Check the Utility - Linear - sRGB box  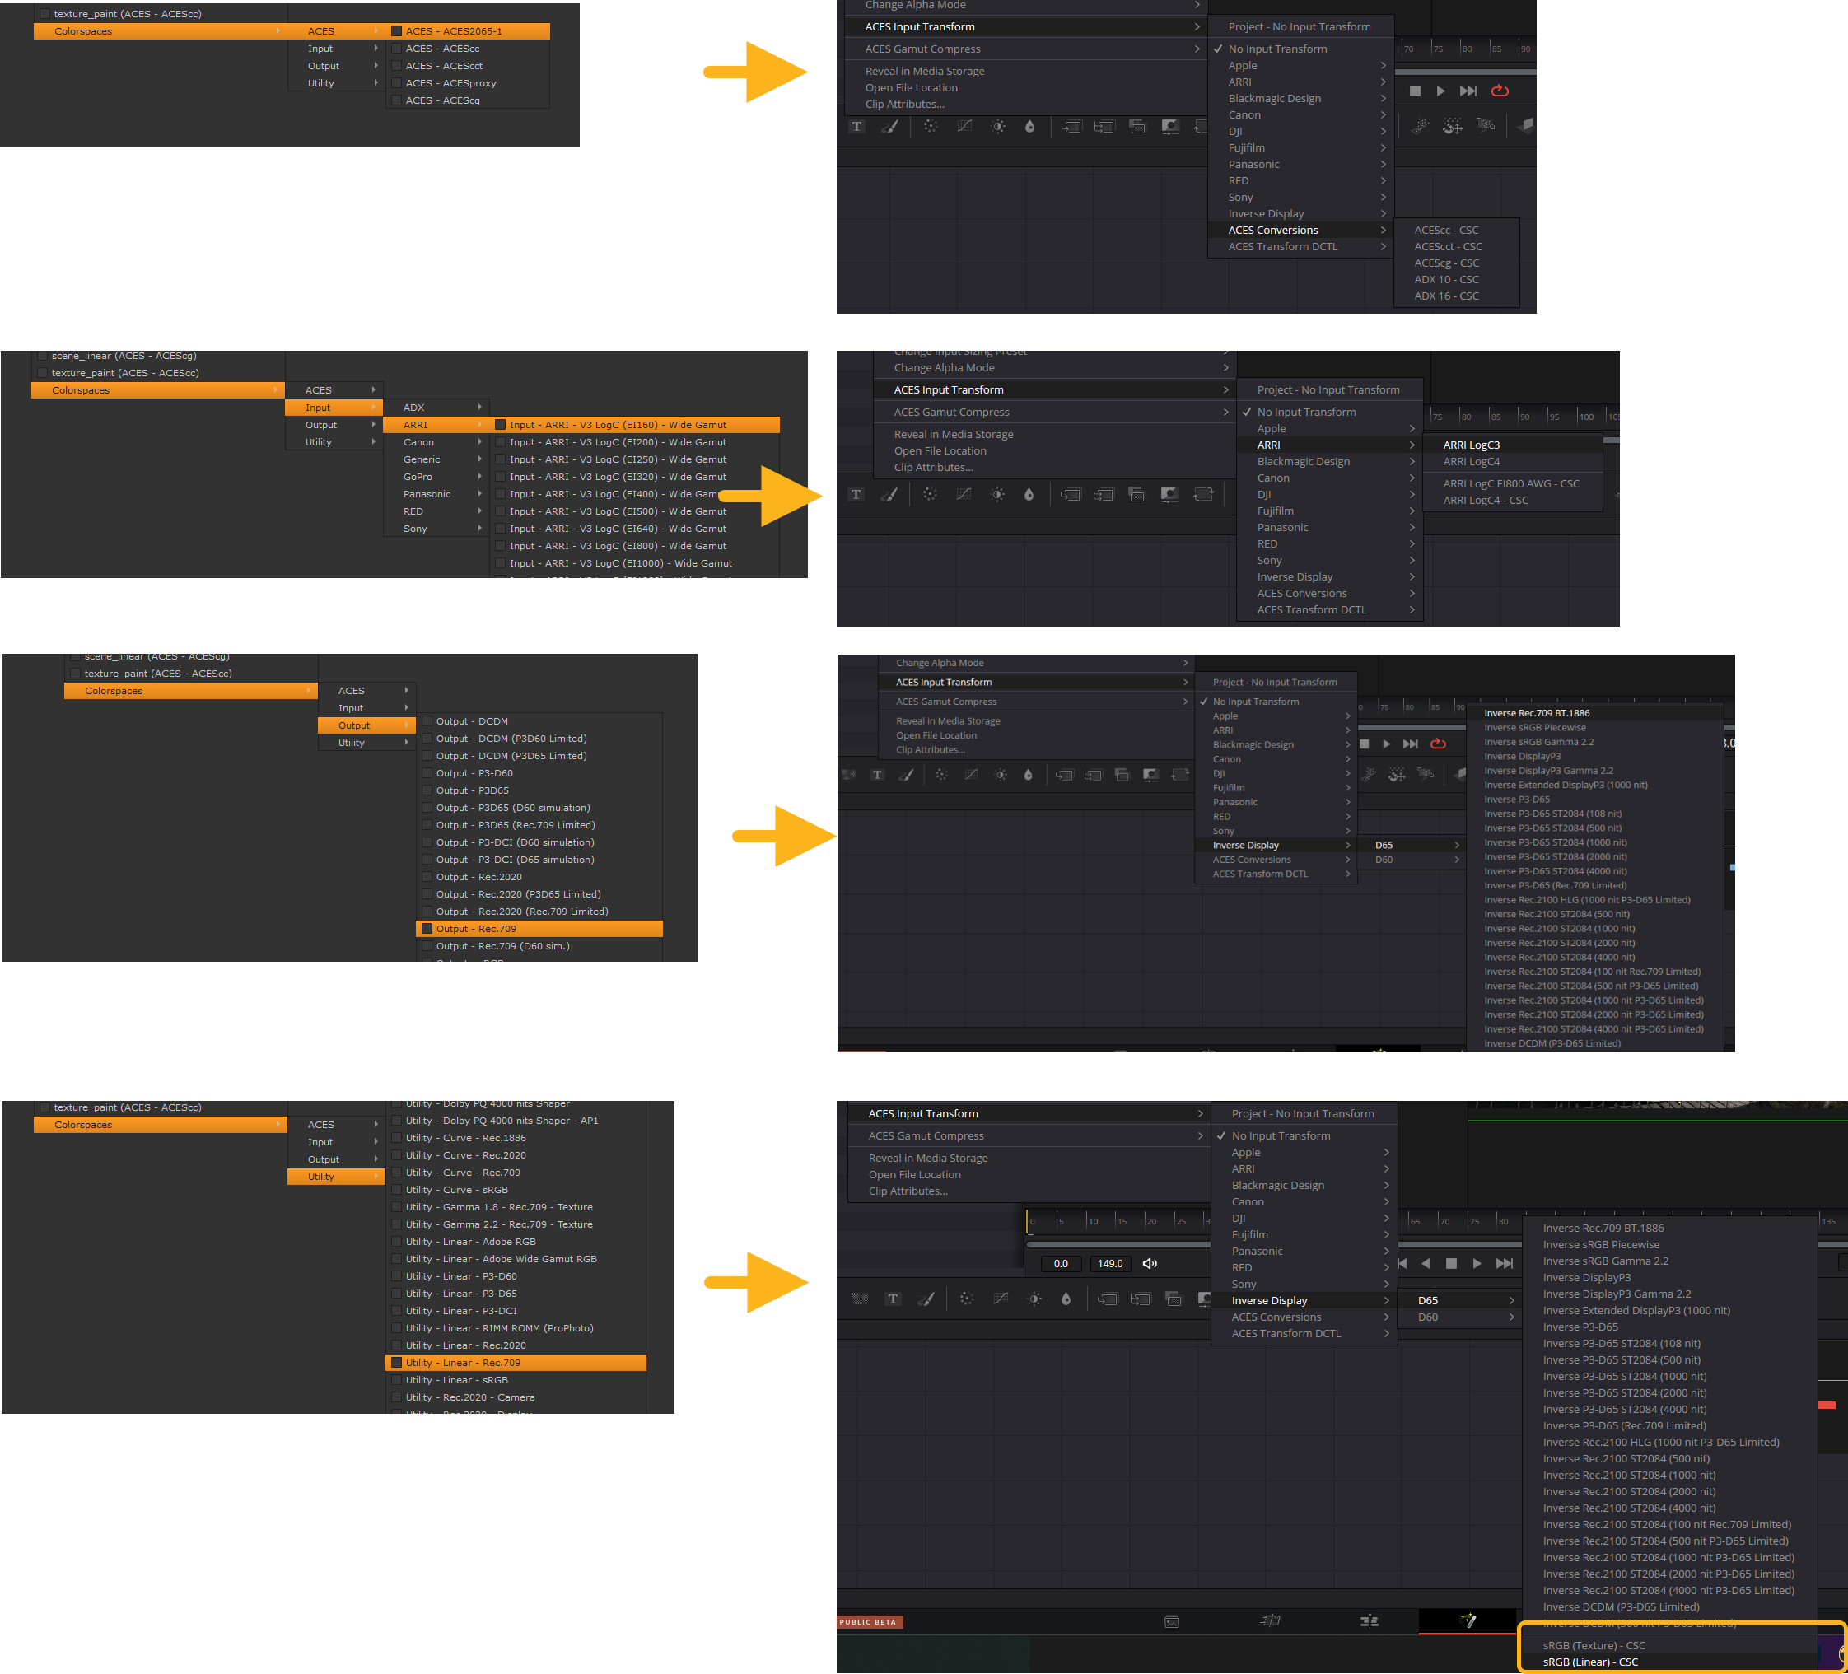pos(397,1381)
